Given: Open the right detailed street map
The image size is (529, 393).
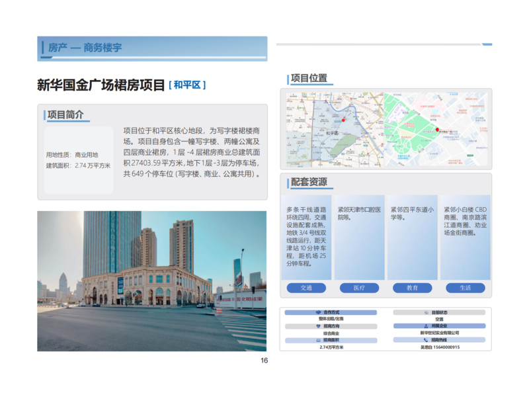Looking at the screenshot, I should (436, 129).
